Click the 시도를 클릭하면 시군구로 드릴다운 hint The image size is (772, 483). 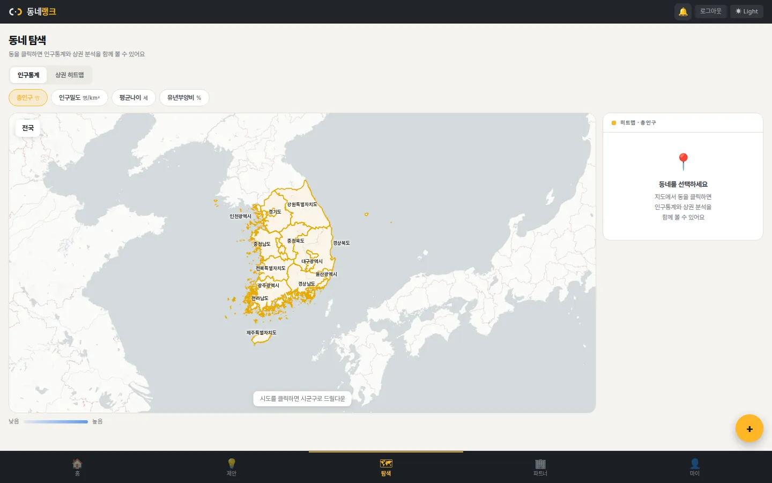coord(302,399)
